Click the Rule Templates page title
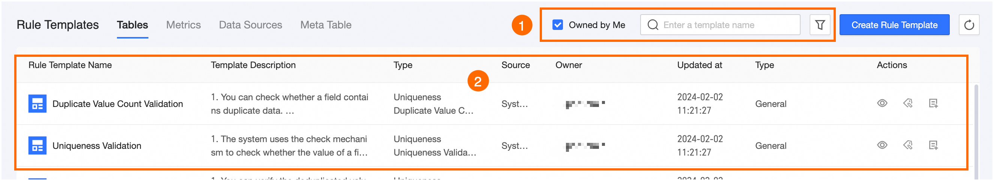994x181 pixels. 58,25
